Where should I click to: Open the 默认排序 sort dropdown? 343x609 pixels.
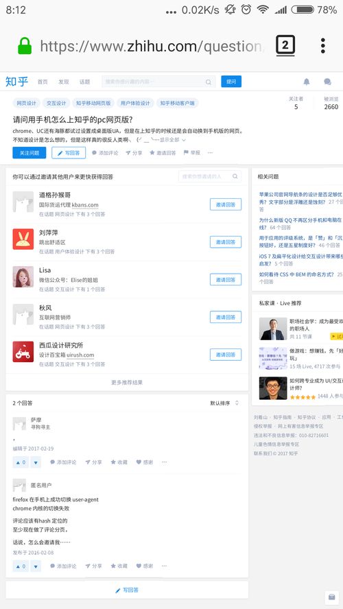tap(224, 403)
